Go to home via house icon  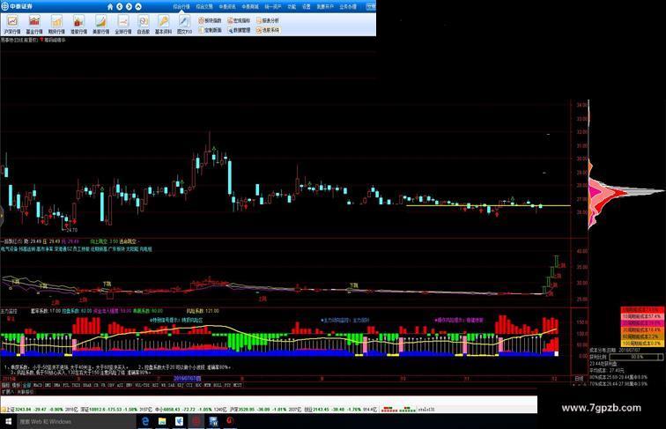point(110,6)
